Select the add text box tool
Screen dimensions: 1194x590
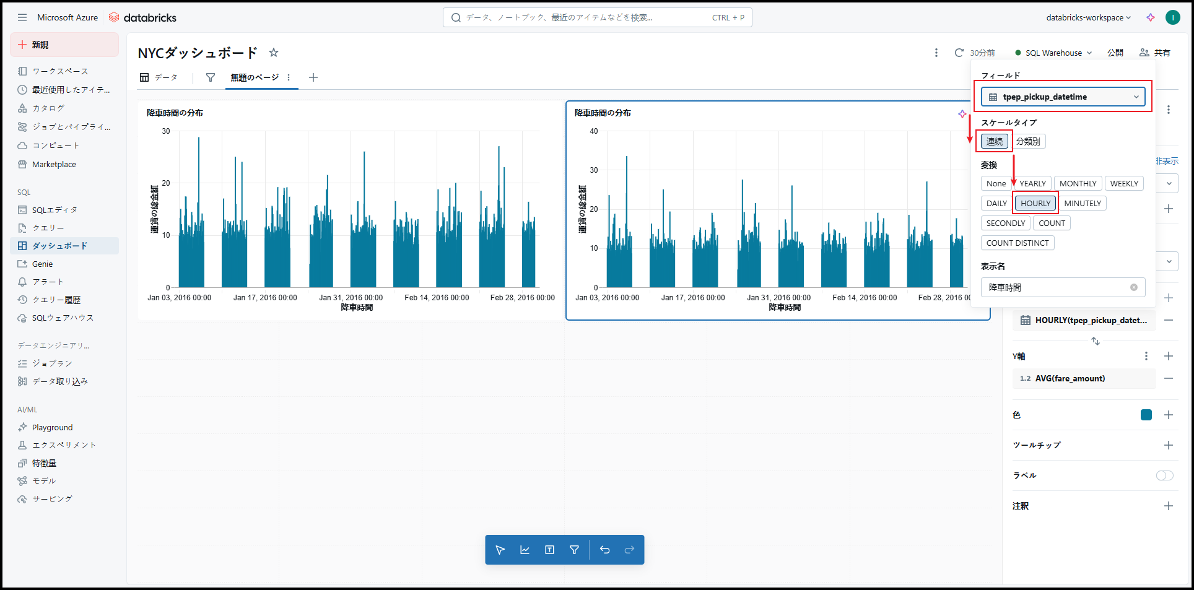[549, 550]
